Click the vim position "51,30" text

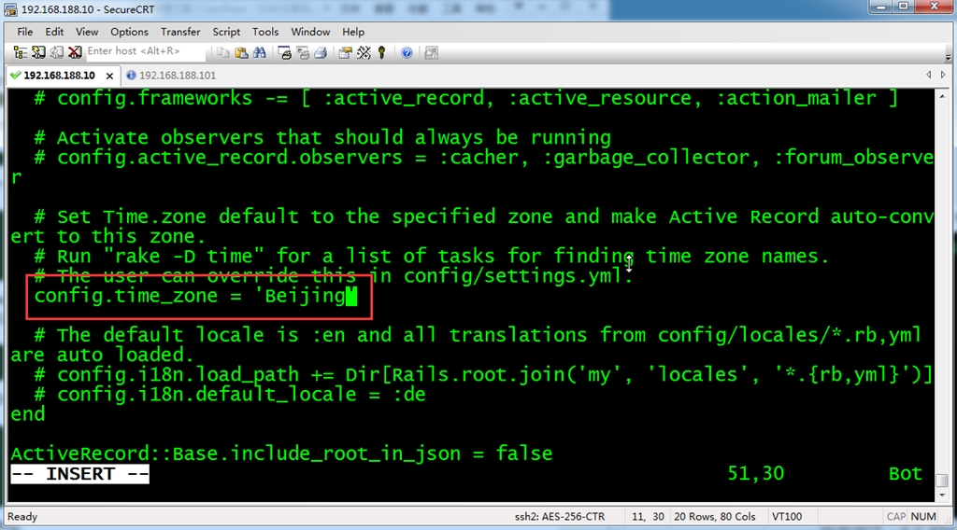tap(755, 474)
